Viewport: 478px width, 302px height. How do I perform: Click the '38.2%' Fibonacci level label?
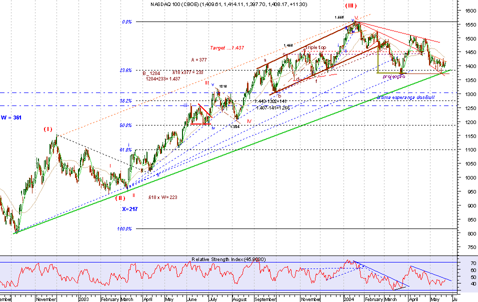coord(125,101)
